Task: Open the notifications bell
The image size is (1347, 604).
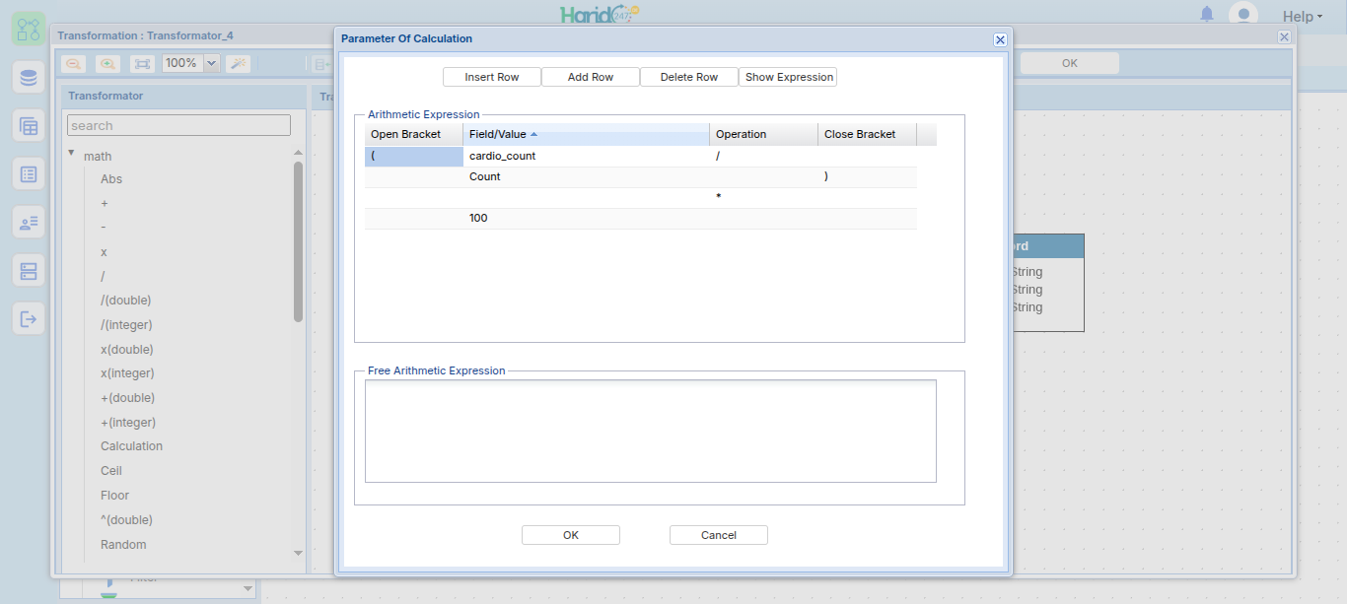Action: 1207,15
